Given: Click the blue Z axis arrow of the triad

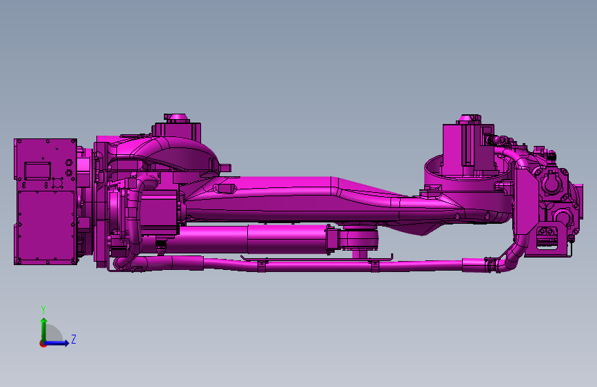Looking at the screenshot, I should pyautogui.click(x=56, y=343).
